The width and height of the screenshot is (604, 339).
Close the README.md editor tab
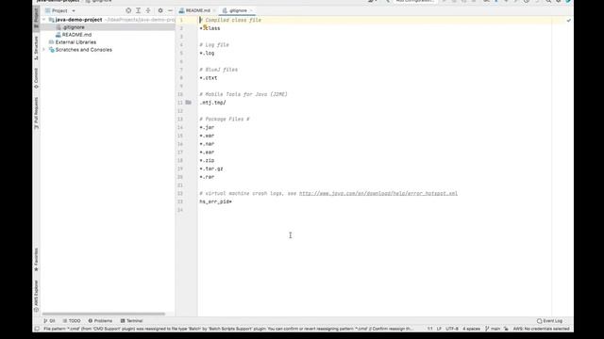click(214, 10)
